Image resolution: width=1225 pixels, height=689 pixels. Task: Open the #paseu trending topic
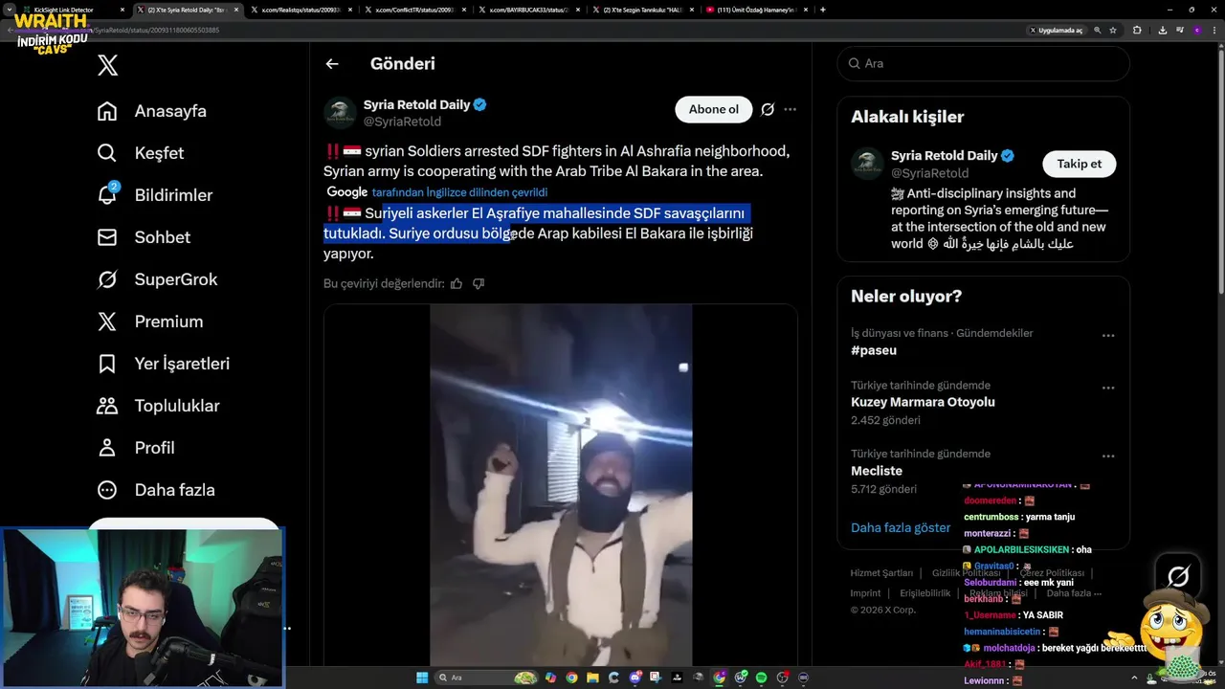tap(874, 350)
